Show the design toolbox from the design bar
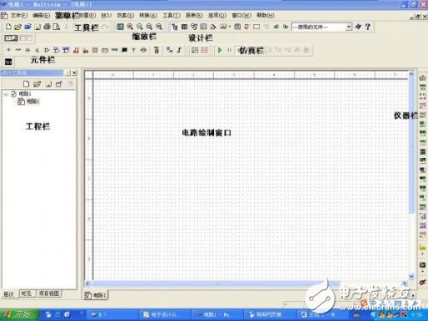The image size is (428, 321). (x=175, y=27)
